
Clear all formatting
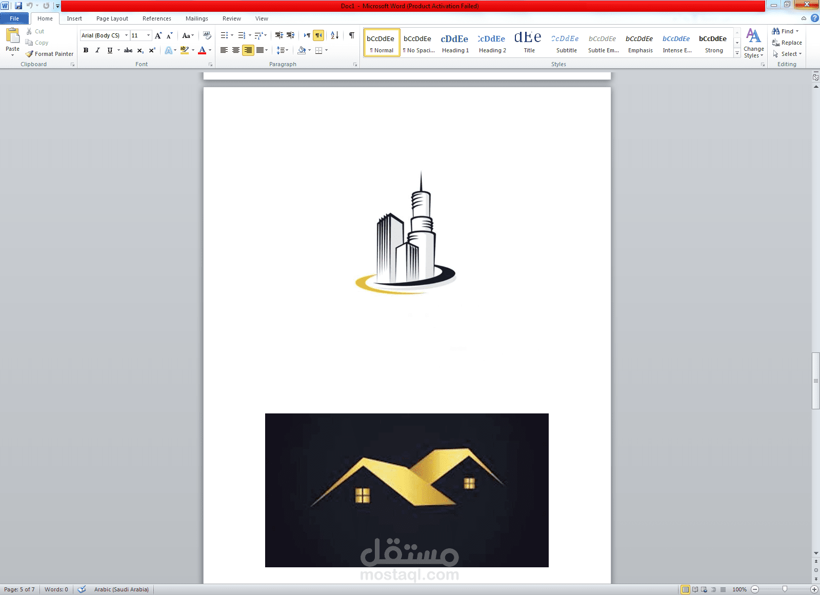[x=207, y=35]
